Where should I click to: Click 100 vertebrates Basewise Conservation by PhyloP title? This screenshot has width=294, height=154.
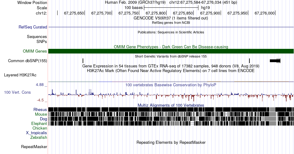[x=171, y=85]
